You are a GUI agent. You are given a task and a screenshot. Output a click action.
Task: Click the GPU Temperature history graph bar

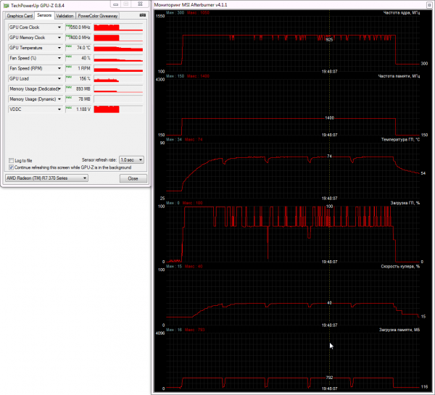click(x=118, y=48)
